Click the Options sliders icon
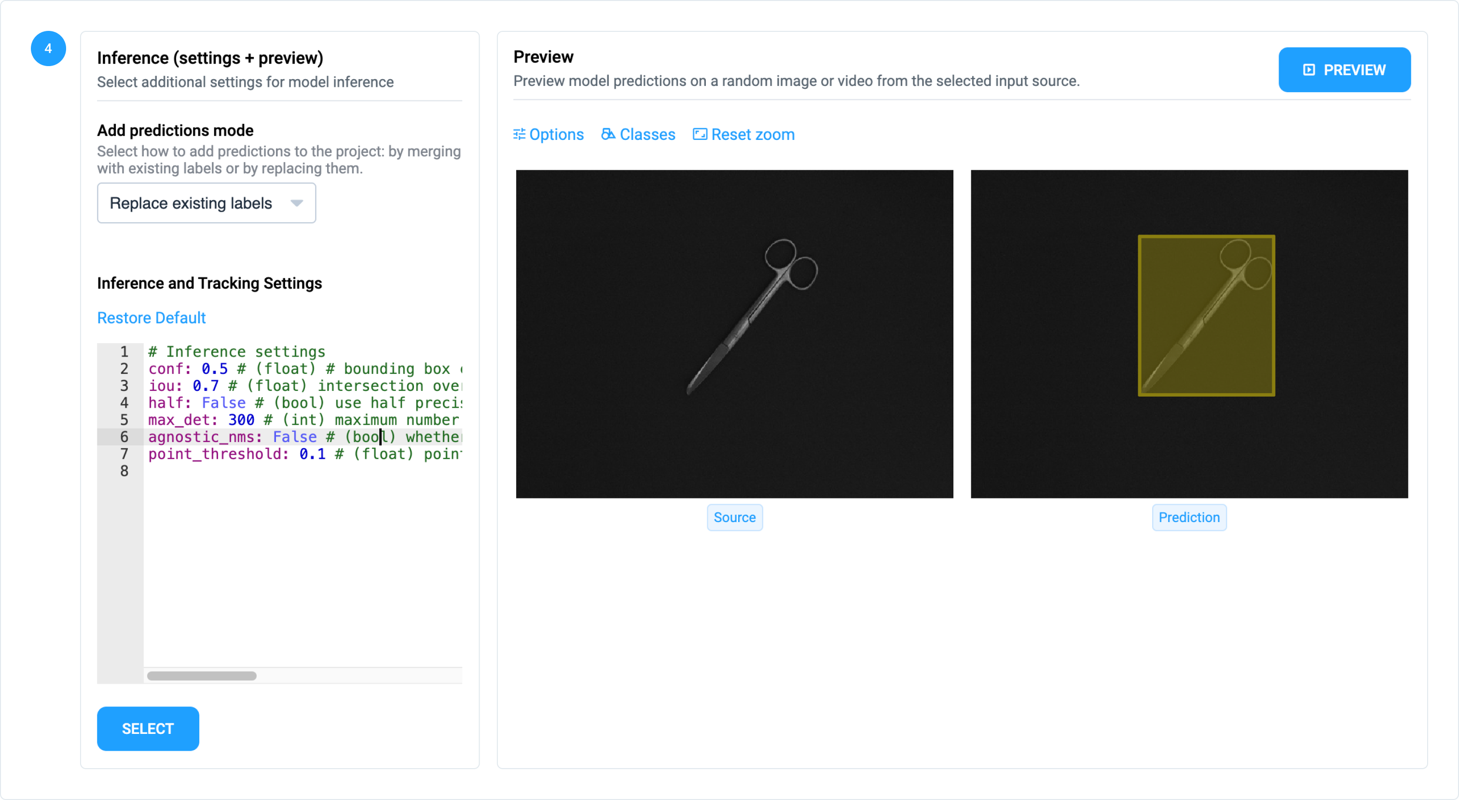The image size is (1459, 800). (519, 134)
